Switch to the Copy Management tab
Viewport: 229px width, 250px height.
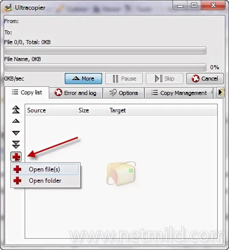pos(179,93)
